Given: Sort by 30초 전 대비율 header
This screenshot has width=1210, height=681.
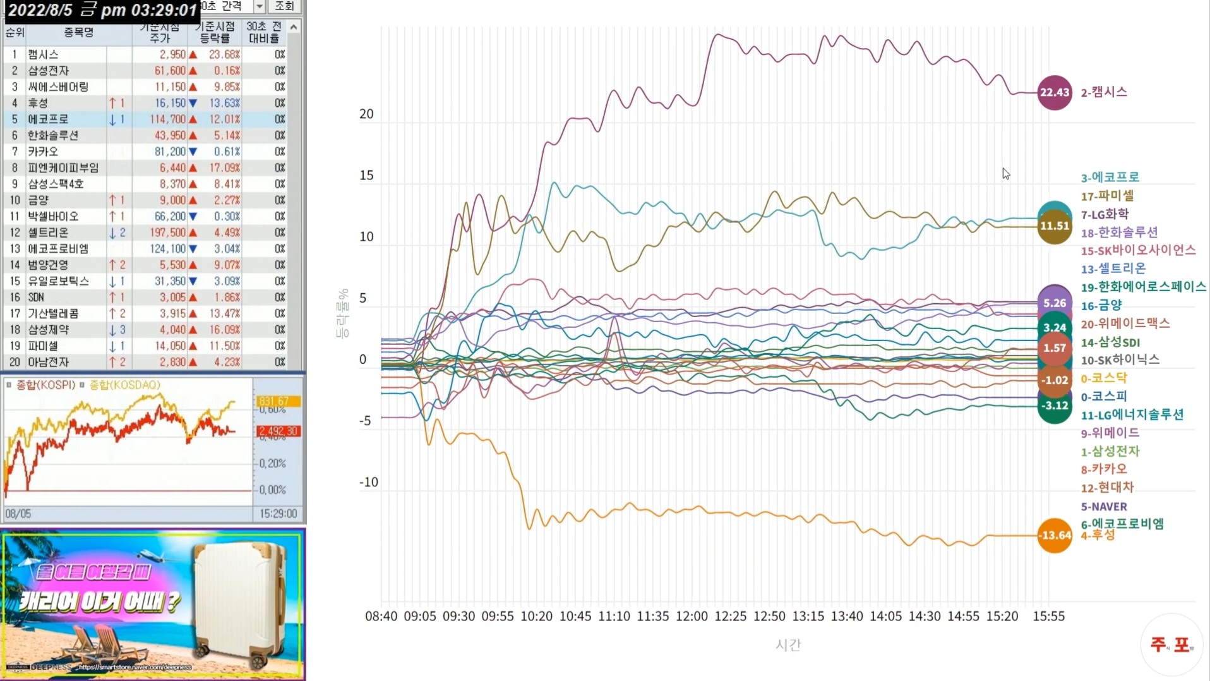Looking at the screenshot, I should (x=264, y=32).
